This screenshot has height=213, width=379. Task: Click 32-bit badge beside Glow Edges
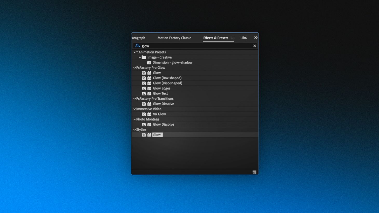[144, 88]
